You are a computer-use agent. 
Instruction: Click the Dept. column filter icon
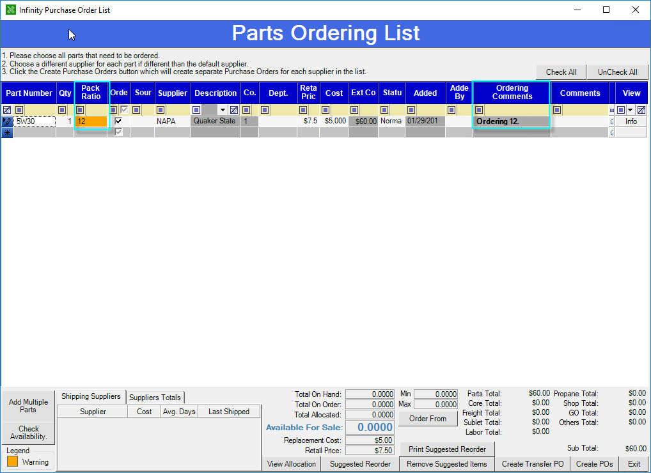tap(265, 110)
